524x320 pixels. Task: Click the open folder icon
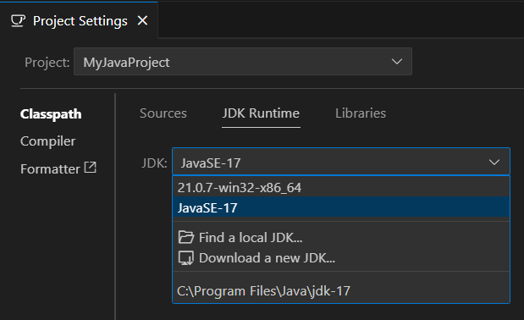pyautogui.click(x=186, y=237)
